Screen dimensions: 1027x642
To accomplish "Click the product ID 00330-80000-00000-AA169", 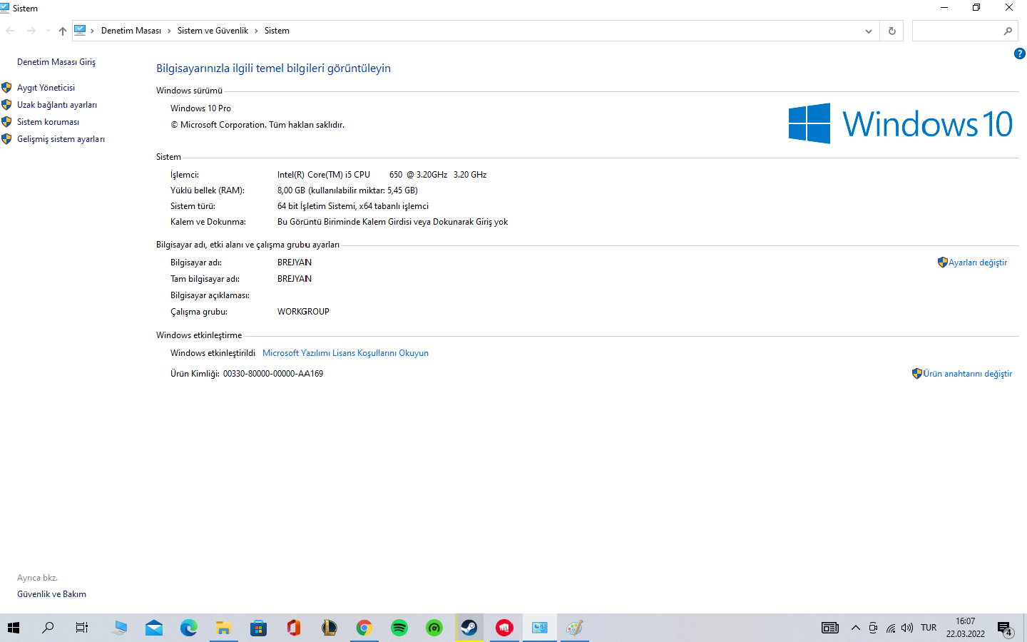I will [273, 374].
